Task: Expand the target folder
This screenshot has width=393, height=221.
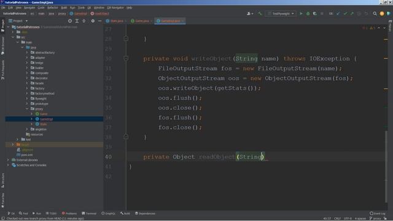Action: [x=13, y=145]
